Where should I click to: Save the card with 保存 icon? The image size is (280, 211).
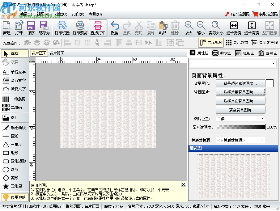click(x=31, y=28)
